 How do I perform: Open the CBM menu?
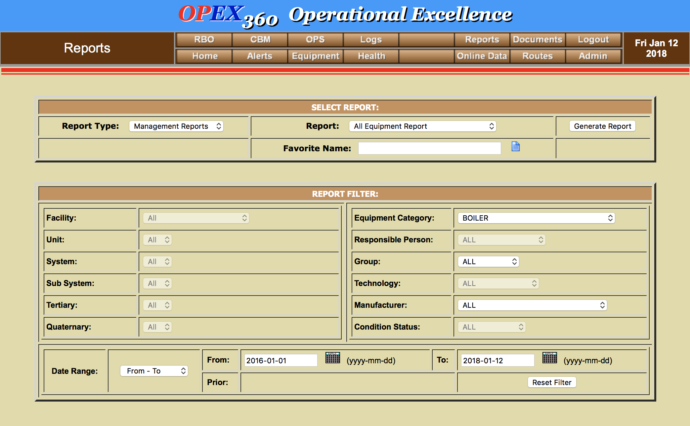260,40
